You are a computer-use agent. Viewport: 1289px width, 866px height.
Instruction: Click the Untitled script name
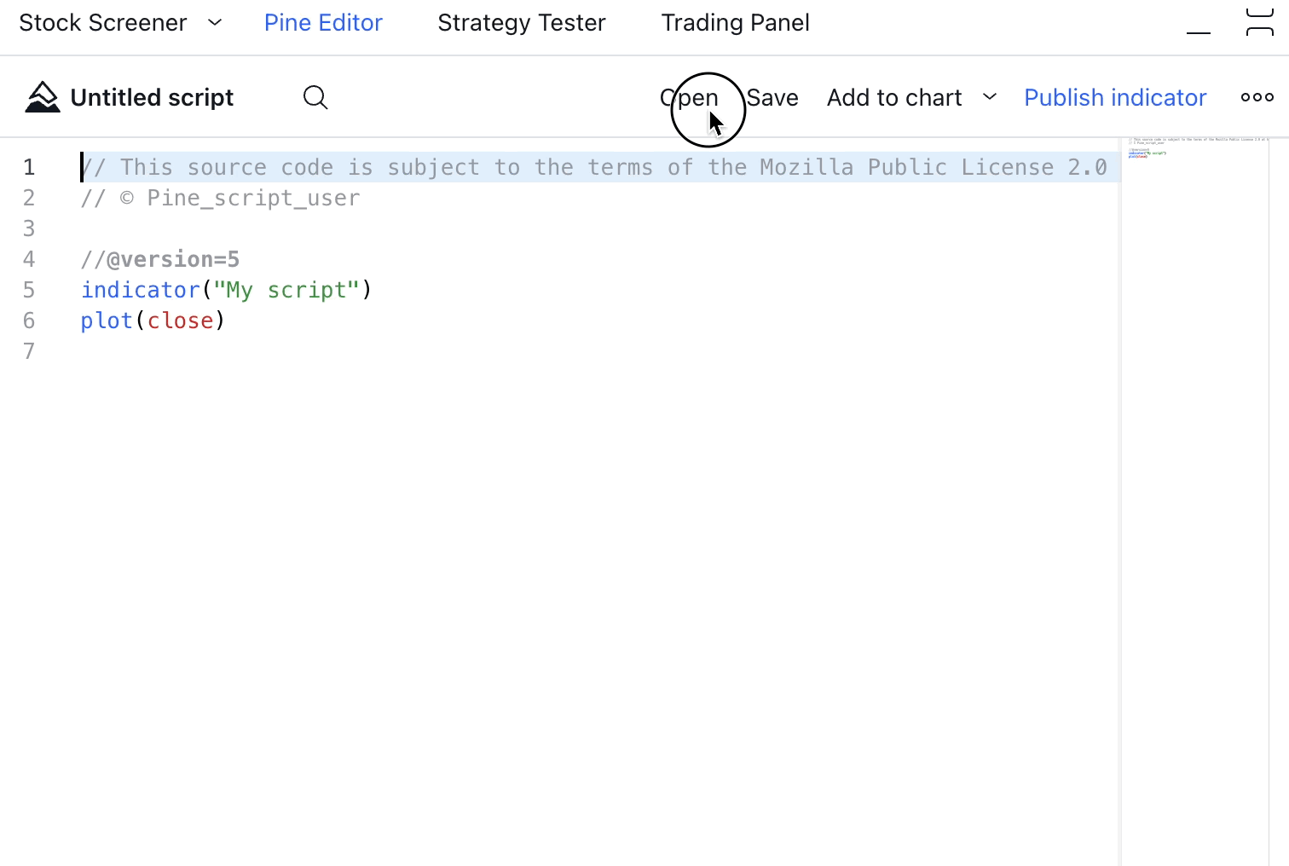(x=152, y=98)
